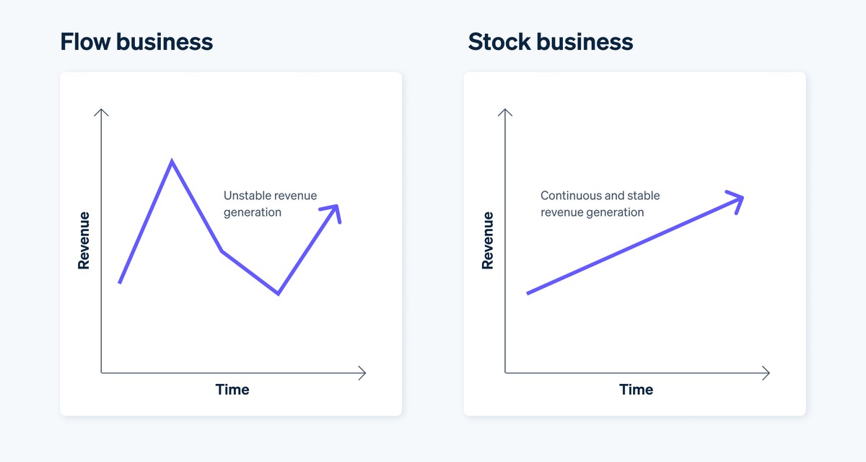This screenshot has width=866, height=462.
Task: Click the axes origin of the Flow chart
Action: [102, 373]
